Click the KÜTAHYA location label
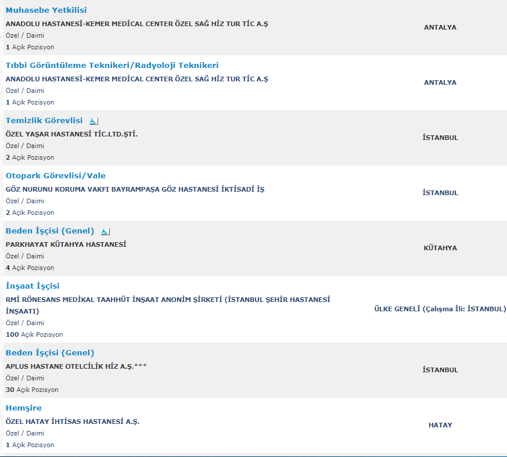Viewport: 507px width, 457px height. [x=440, y=248]
